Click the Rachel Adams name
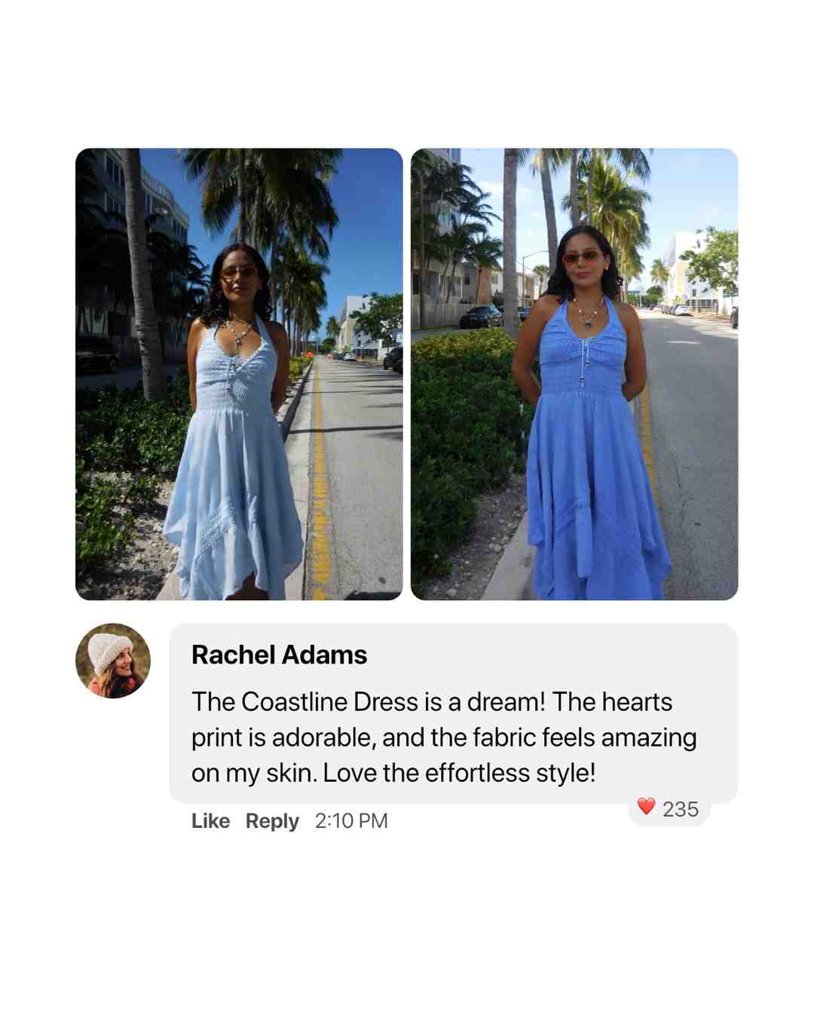Viewport: 814px width, 1018px height. coord(279,655)
